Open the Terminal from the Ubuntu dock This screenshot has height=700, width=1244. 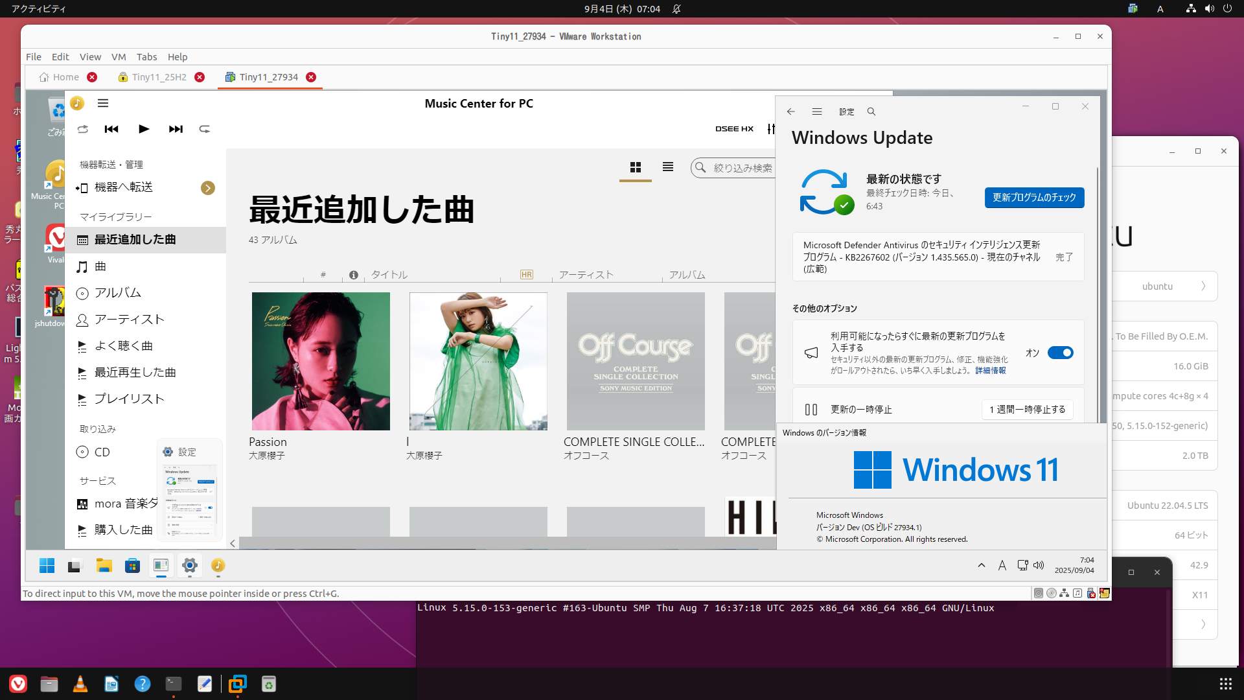(174, 684)
